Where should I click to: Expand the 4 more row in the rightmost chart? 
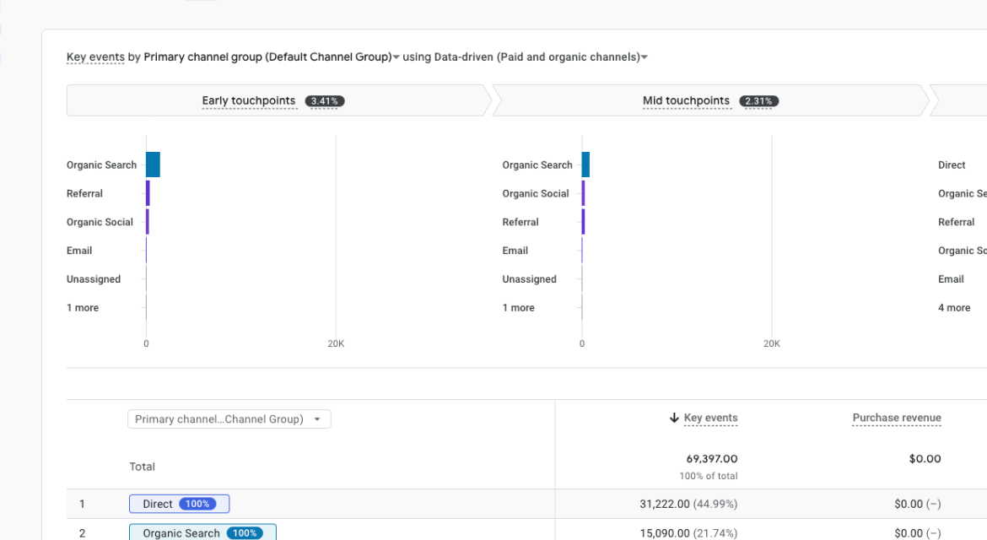click(x=954, y=307)
